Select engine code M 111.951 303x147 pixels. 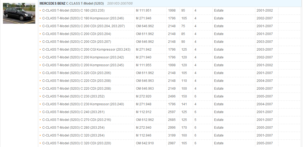(x=144, y=10)
